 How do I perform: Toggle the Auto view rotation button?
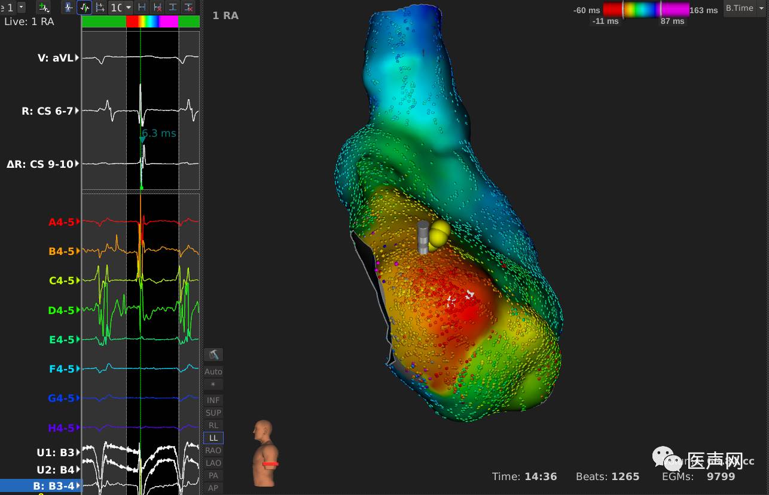213,371
